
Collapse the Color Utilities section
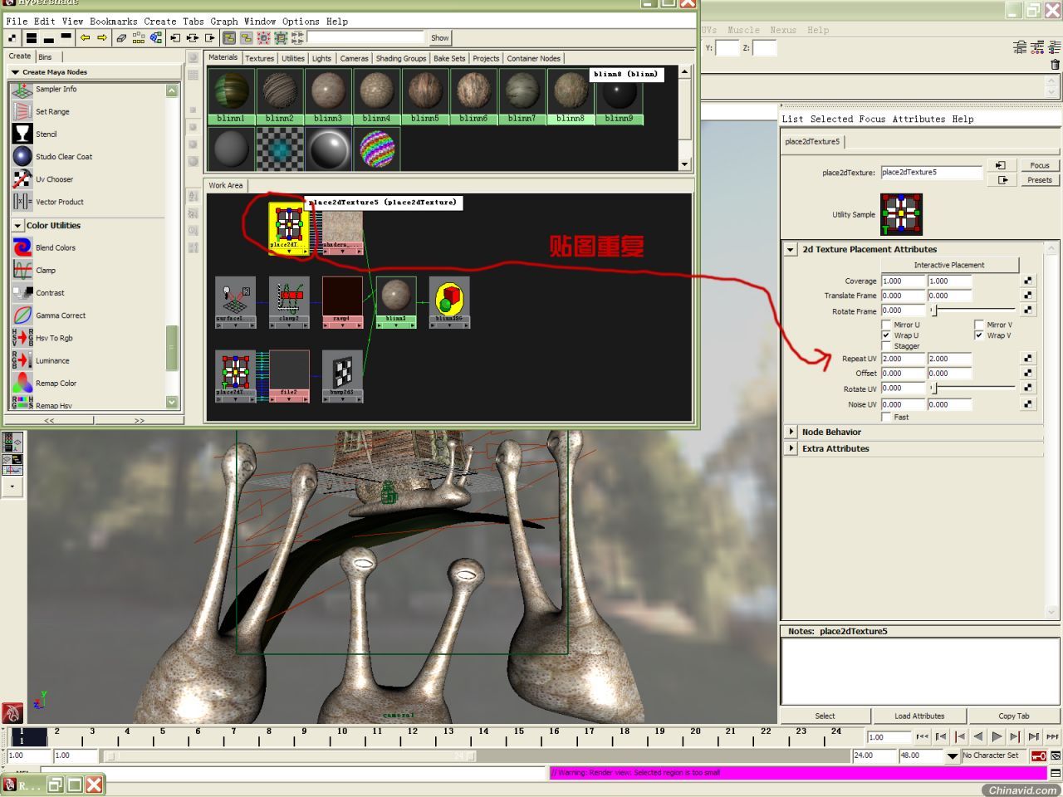[x=17, y=226]
